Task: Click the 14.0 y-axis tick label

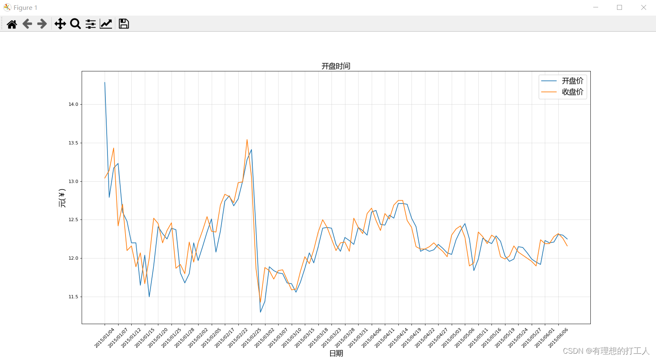Action: (x=73, y=105)
